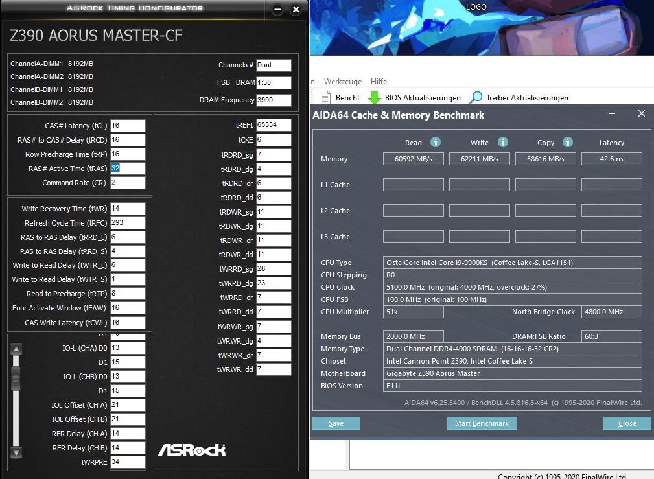Click the tWRRD_dg value field
The width and height of the screenshot is (654, 479).
click(x=274, y=283)
